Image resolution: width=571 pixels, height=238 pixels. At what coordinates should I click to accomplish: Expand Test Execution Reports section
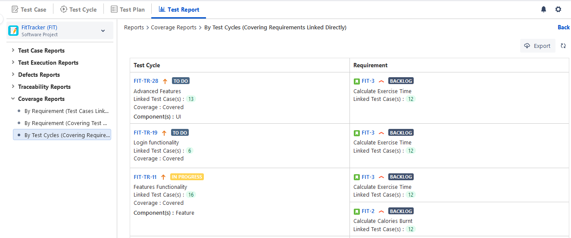coord(13,63)
